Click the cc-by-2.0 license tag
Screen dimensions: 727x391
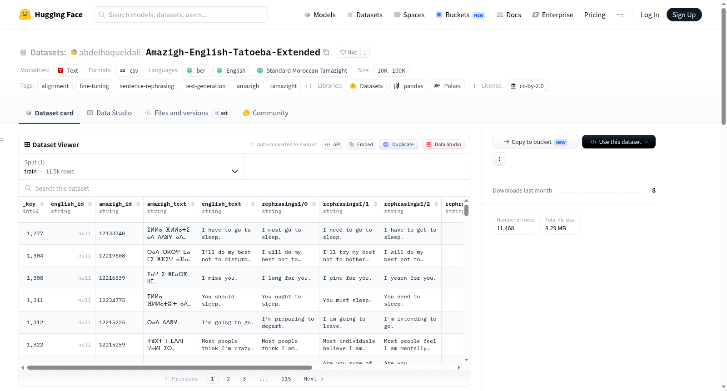(x=527, y=86)
